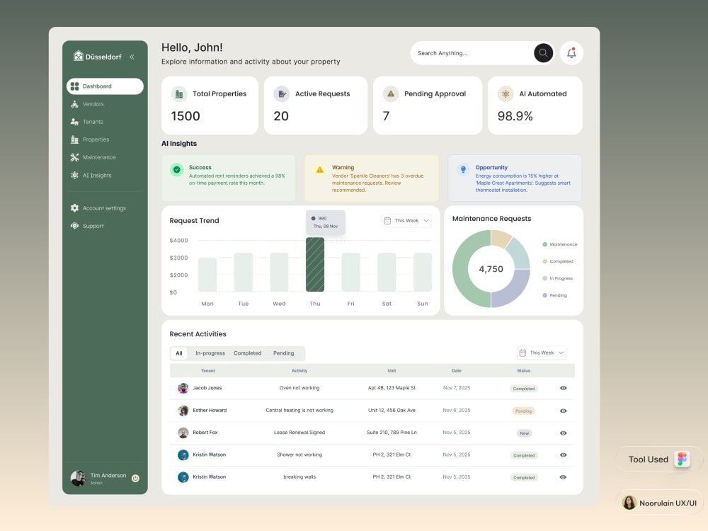Click the Status column header
The width and height of the screenshot is (708, 531).
pos(524,371)
